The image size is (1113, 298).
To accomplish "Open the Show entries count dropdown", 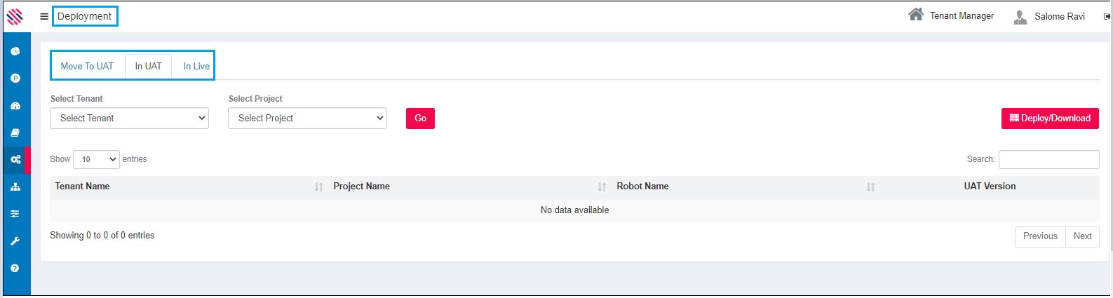I will pos(96,160).
